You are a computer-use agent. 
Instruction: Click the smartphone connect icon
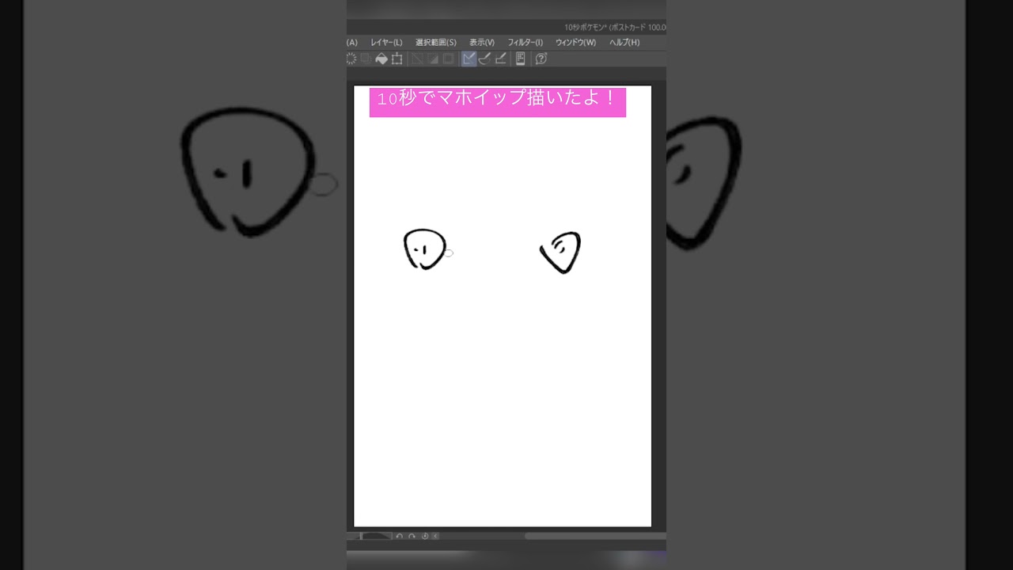click(520, 59)
